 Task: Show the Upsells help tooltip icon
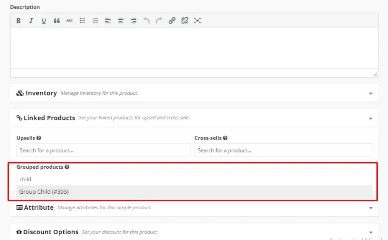pyautogui.click(x=39, y=138)
